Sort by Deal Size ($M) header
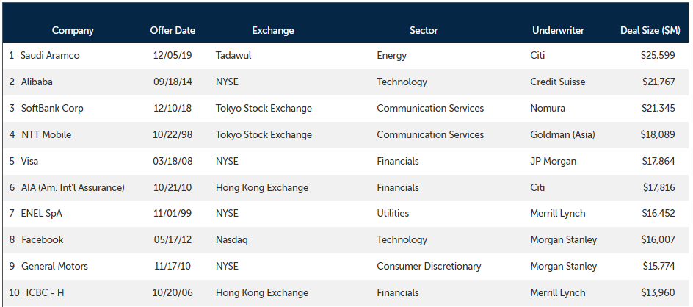The width and height of the screenshot is (693, 307). click(650, 31)
